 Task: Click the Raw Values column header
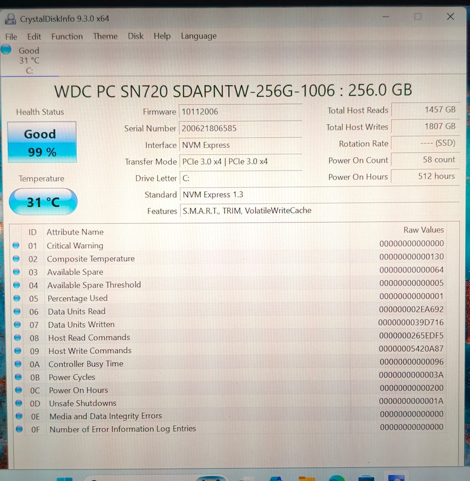click(x=423, y=230)
